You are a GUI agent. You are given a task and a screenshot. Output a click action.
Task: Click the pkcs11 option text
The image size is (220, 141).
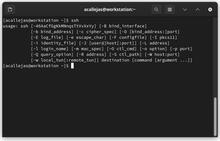click(x=167, y=38)
